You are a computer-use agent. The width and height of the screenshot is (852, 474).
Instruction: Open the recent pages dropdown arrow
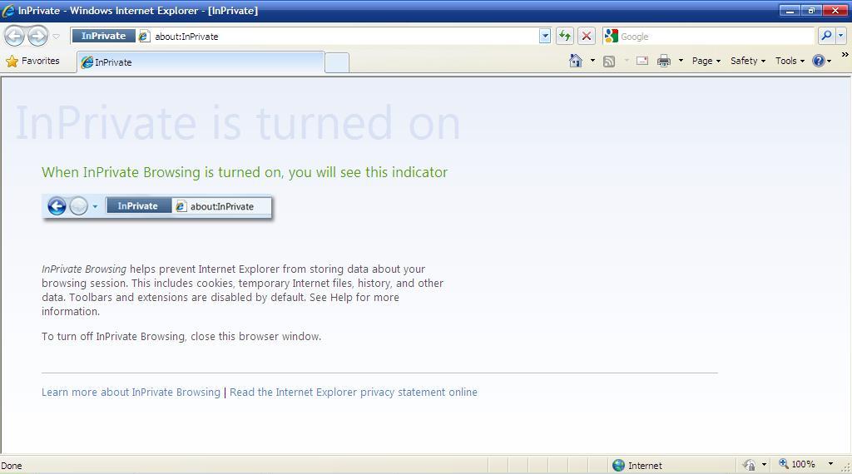pyautogui.click(x=56, y=37)
